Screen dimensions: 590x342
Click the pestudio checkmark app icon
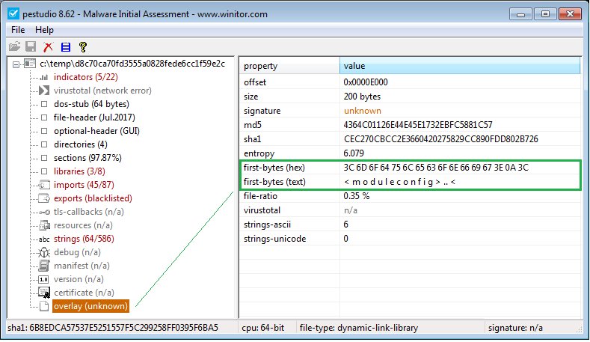[13, 14]
